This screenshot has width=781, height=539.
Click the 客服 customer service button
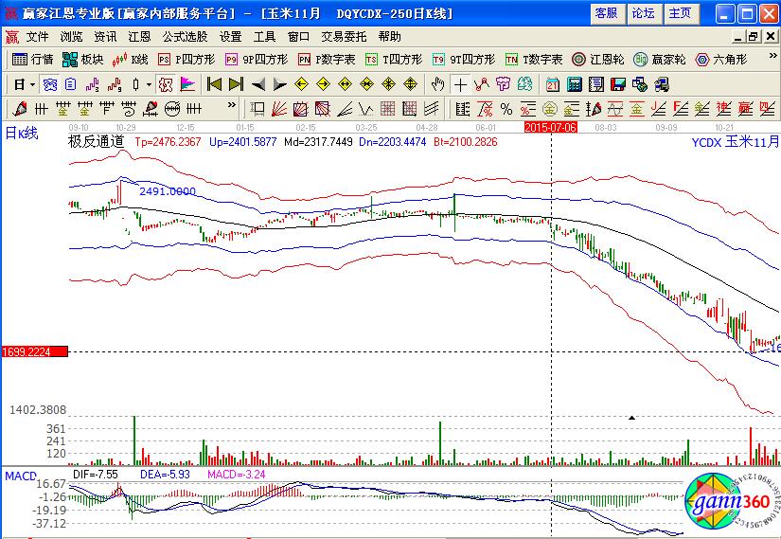[x=606, y=13]
